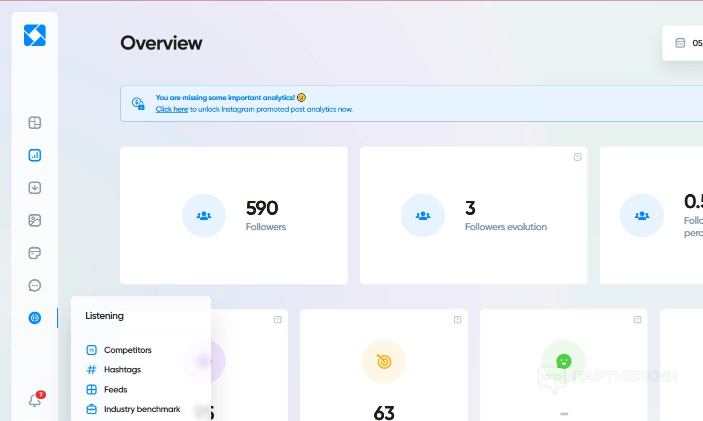The height and width of the screenshot is (421, 703).
Task: Open the date range picker at top right
Action: pyautogui.click(x=683, y=43)
